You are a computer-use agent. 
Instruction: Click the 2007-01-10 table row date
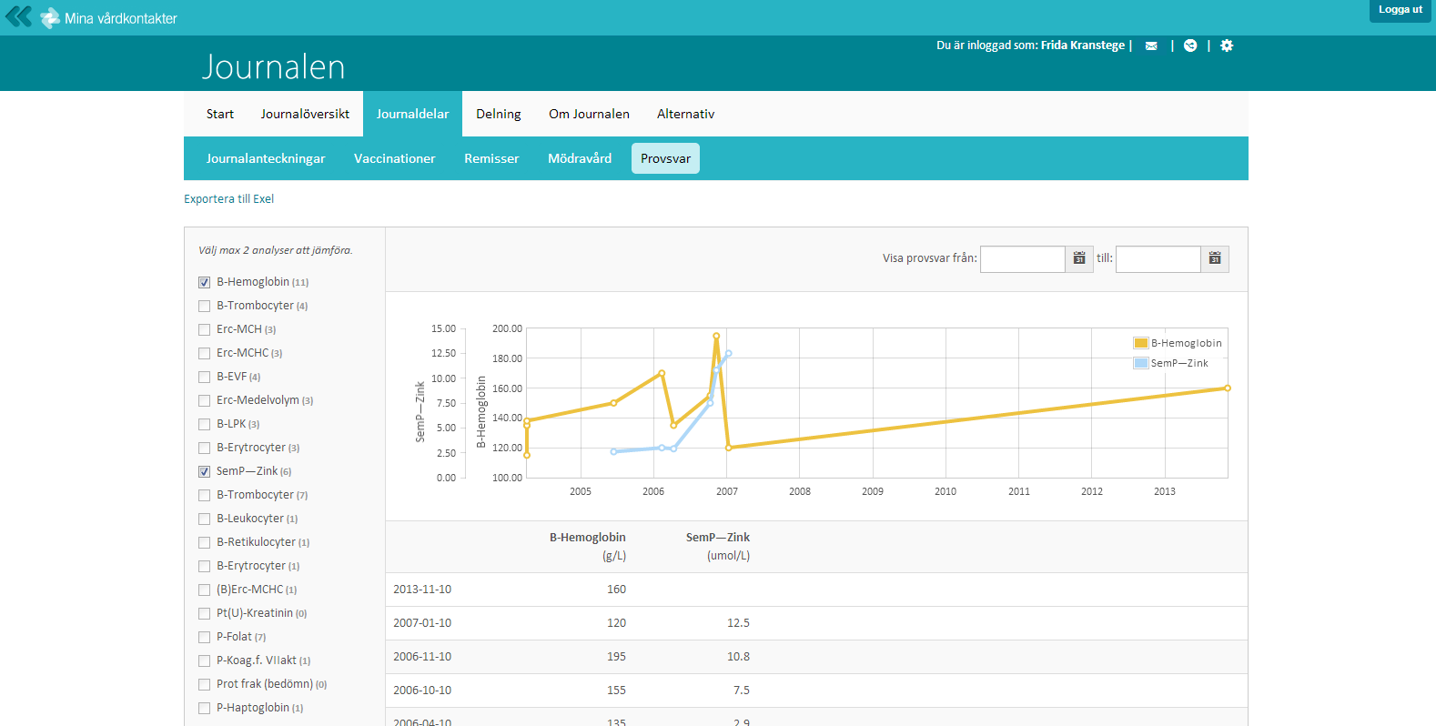422,623
